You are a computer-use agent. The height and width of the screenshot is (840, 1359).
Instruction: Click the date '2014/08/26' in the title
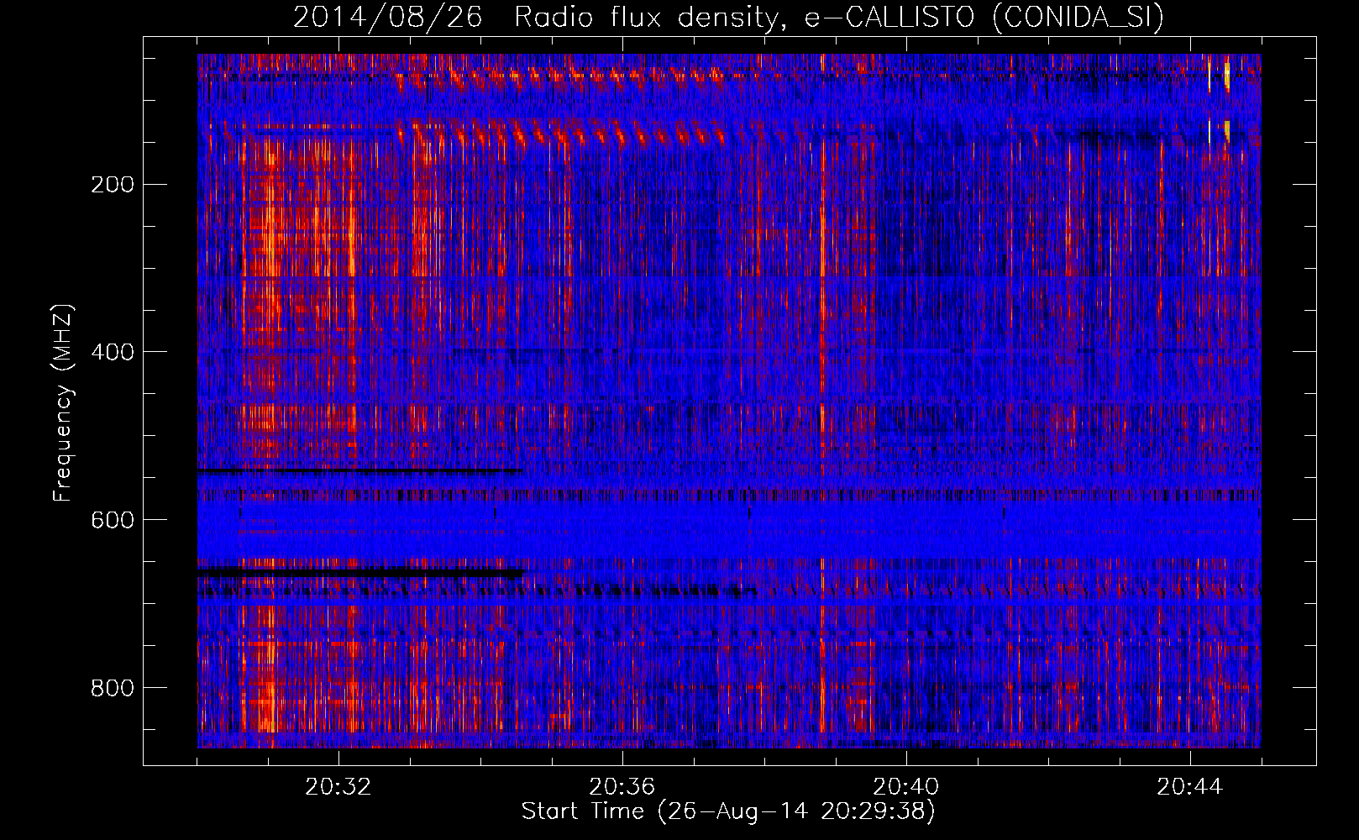click(388, 18)
